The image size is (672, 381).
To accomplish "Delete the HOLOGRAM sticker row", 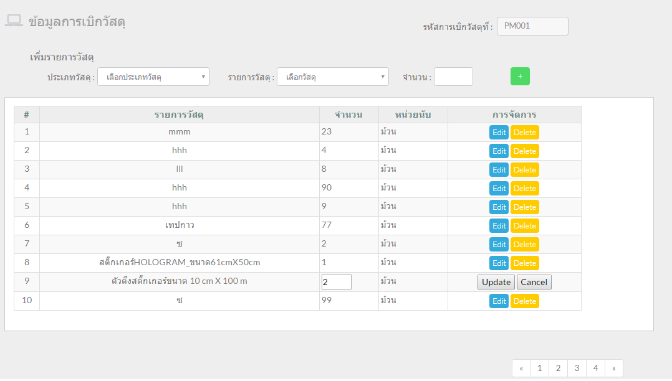I will (524, 263).
